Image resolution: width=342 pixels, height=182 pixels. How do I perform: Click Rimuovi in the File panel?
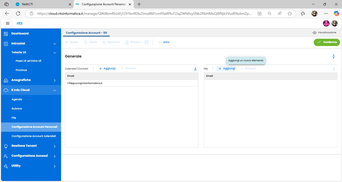[x=248, y=69]
